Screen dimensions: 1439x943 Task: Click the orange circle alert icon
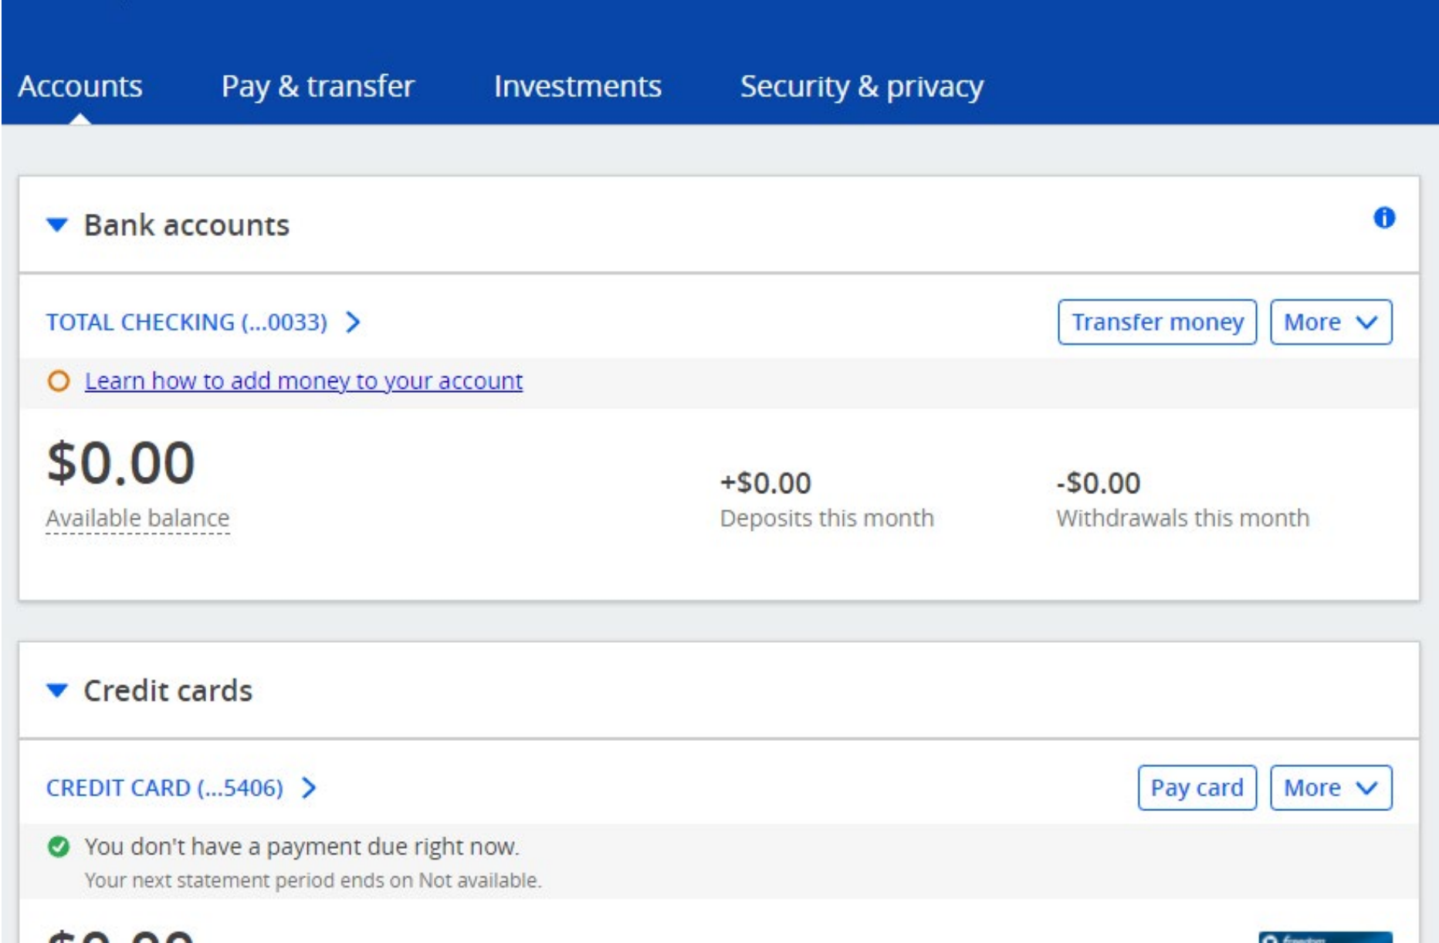pos(59,381)
